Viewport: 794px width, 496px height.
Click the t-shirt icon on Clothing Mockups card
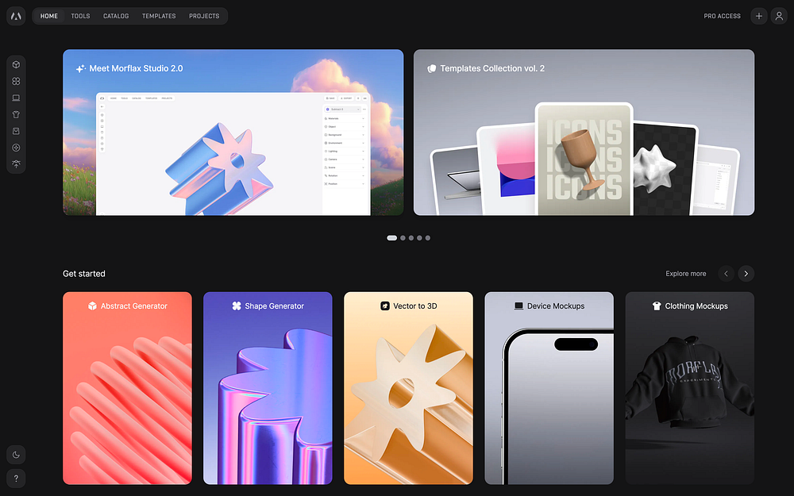(657, 306)
